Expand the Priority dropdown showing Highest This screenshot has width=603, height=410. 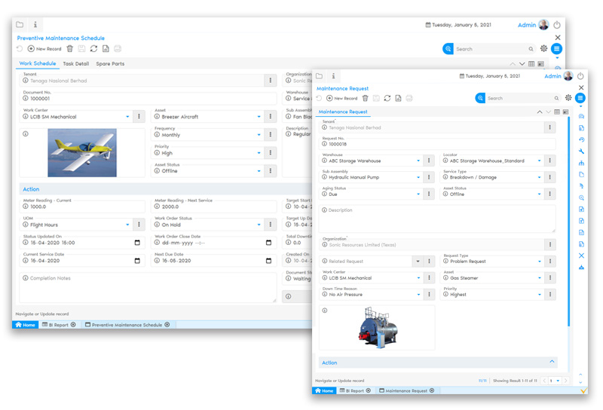pyautogui.click(x=540, y=295)
